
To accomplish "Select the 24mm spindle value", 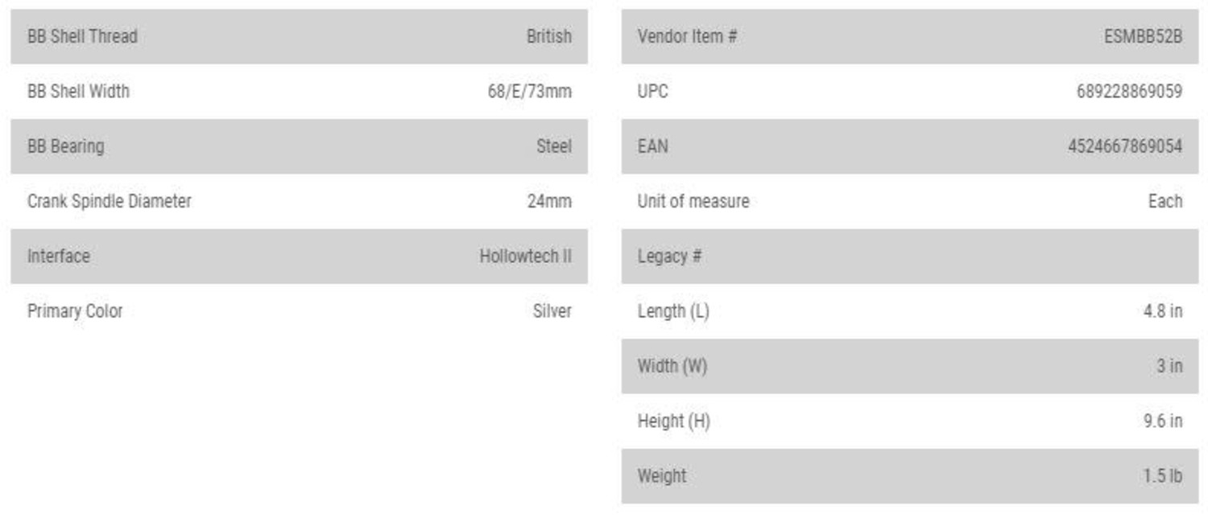I will pyautogui.click(x=549, y=201).
